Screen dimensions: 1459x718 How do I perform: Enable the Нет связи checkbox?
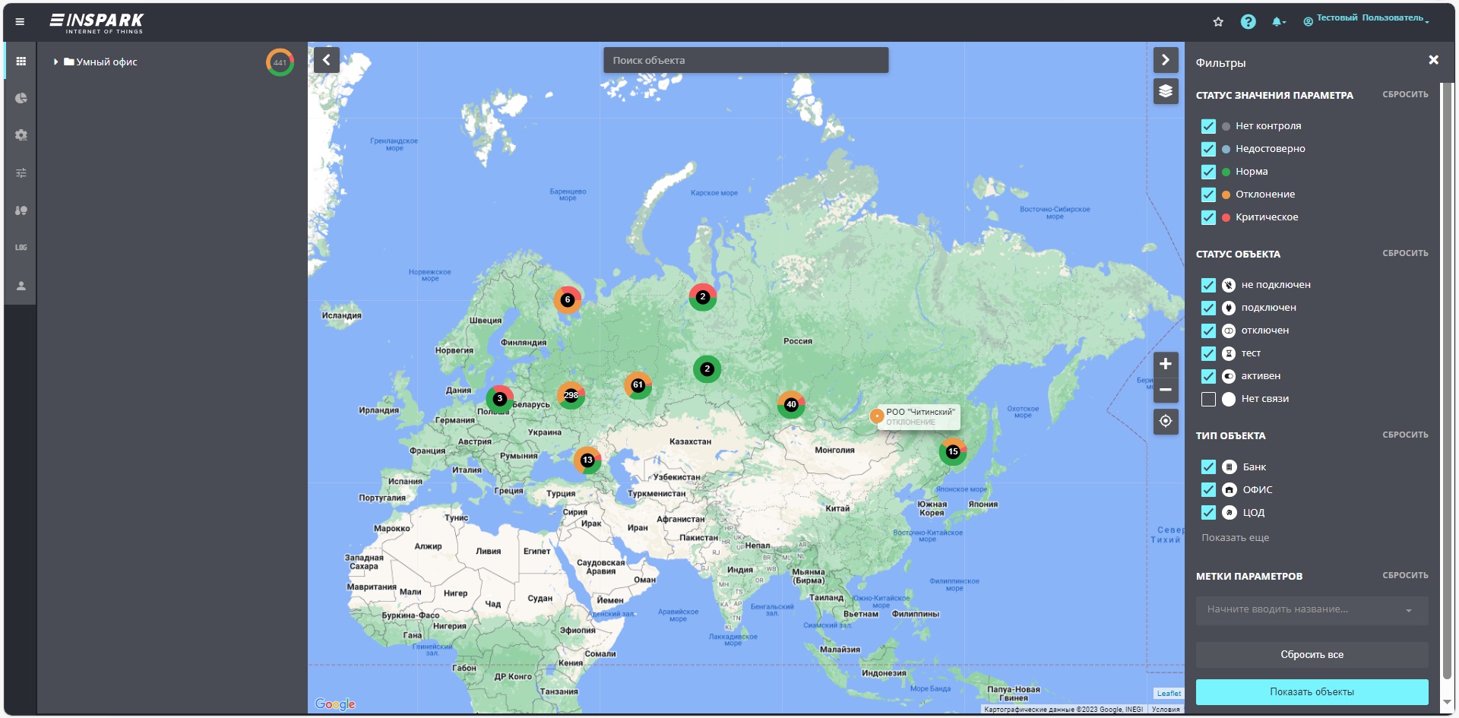click(x=1208, y=399)
